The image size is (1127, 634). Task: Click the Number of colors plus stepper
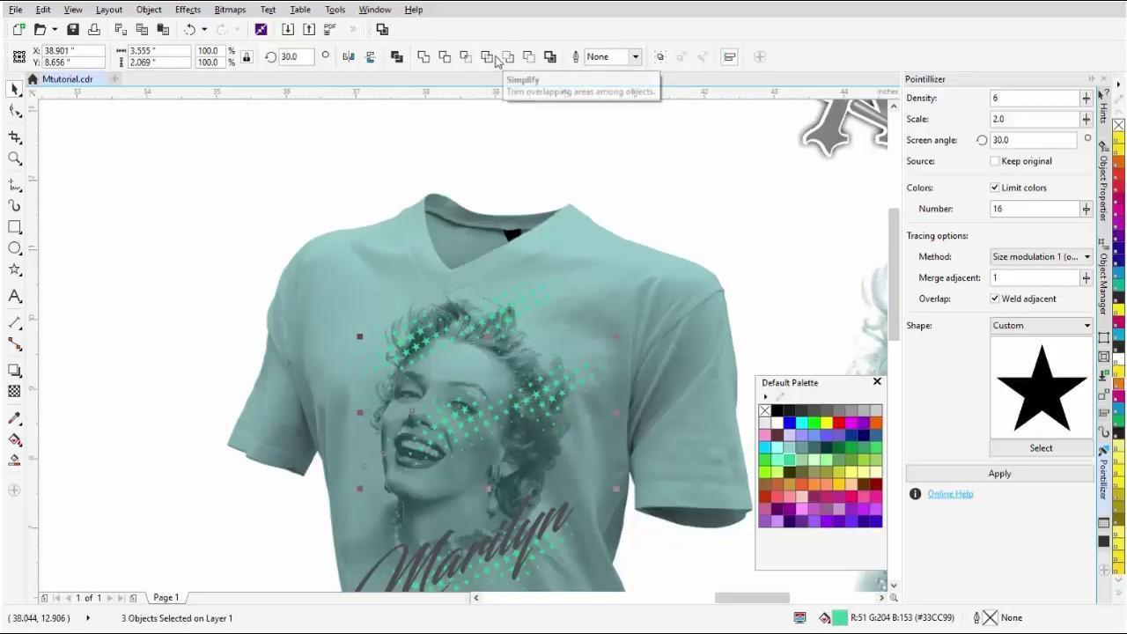(1086, 209)
